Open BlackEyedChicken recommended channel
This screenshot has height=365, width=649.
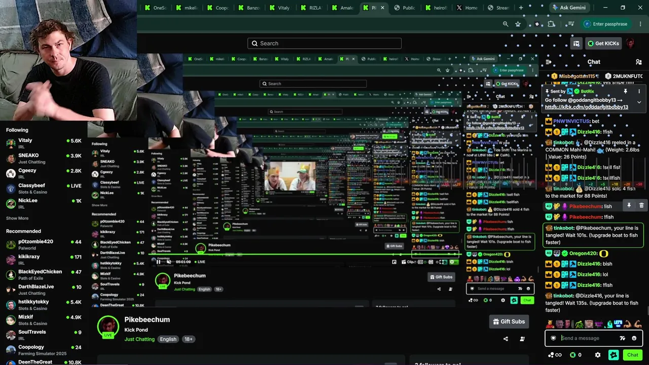(44, 275)
